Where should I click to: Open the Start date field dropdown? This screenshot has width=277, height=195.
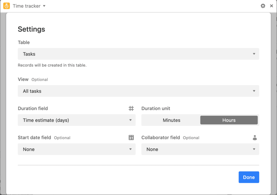(x=77, y=149)
